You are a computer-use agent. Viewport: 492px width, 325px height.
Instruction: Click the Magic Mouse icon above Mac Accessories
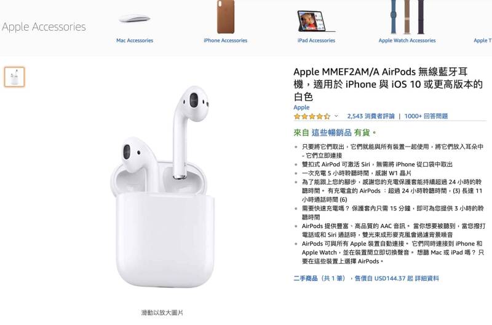(134, 18)
